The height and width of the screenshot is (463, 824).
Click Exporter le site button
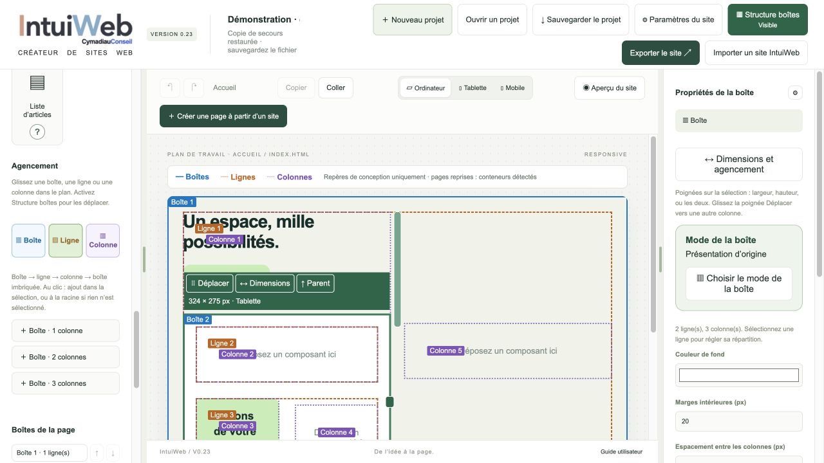coord(660,53)
